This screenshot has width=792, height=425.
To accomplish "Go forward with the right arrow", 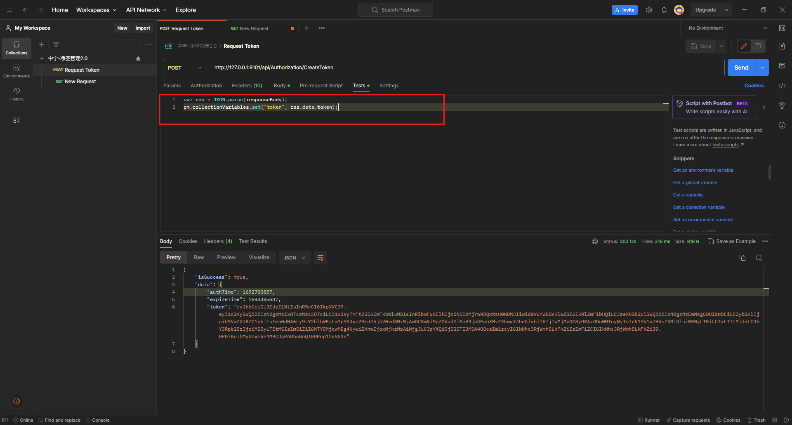I will click(40, 10).
